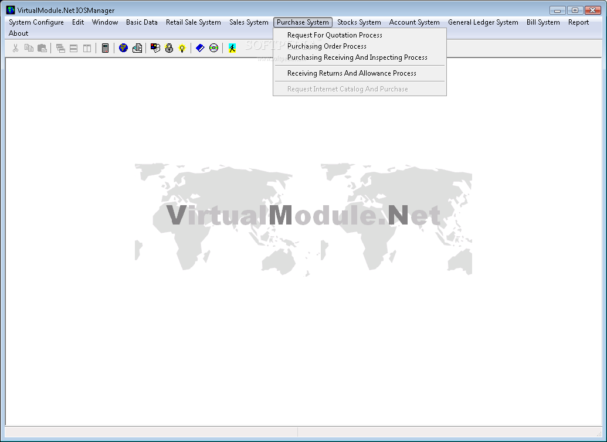Viewport: 607px width, 442px height.
Task: Click the picture and tag toolbar icon
Action: coord(155,48)
